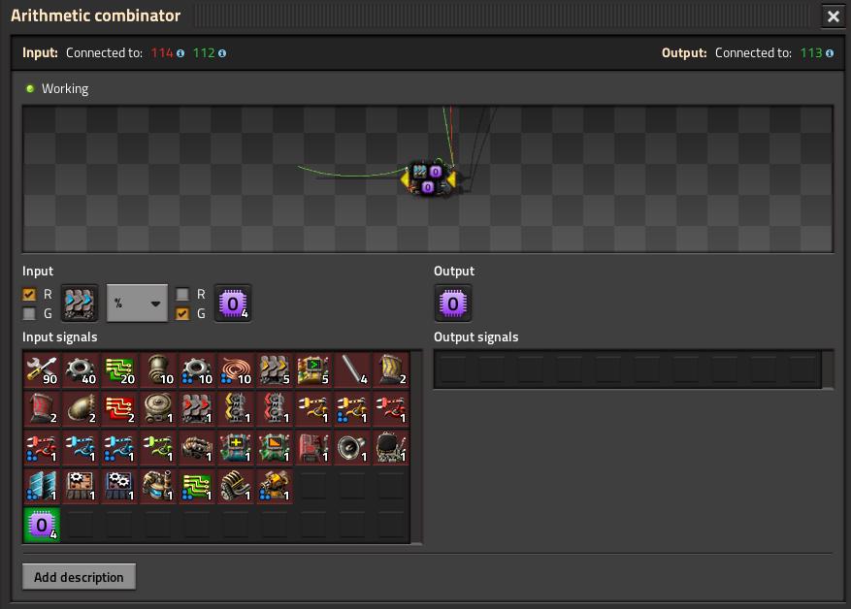Click red network ID 114
This screenshot has width=851, height=609.
(x=162, y=53)
